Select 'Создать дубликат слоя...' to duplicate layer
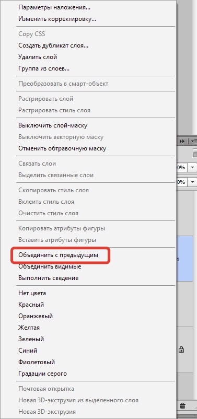 tap(53, 45)
